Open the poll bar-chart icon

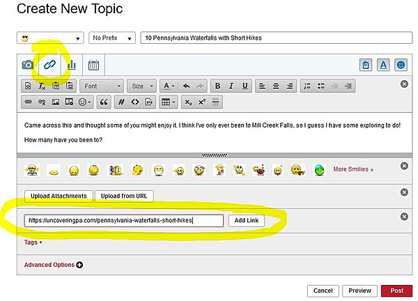(x=71, y=65)
